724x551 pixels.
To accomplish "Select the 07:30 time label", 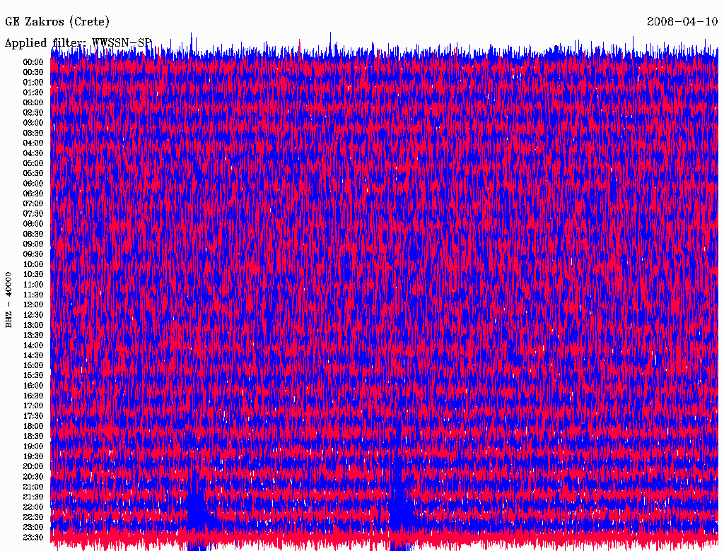I will (x=33, y=213).
